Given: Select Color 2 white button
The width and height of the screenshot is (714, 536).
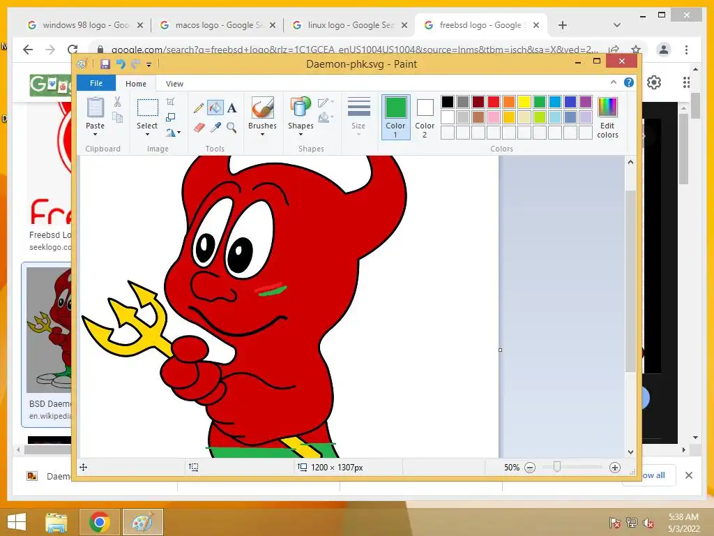Looking at the screenshot, I should 425,117.
